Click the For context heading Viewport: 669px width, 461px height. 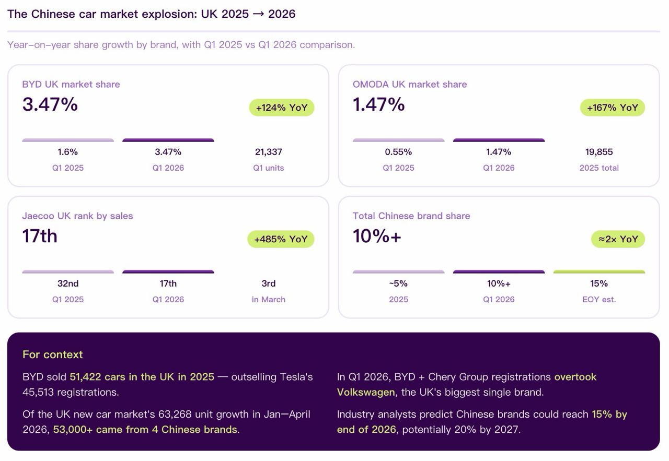53,354
